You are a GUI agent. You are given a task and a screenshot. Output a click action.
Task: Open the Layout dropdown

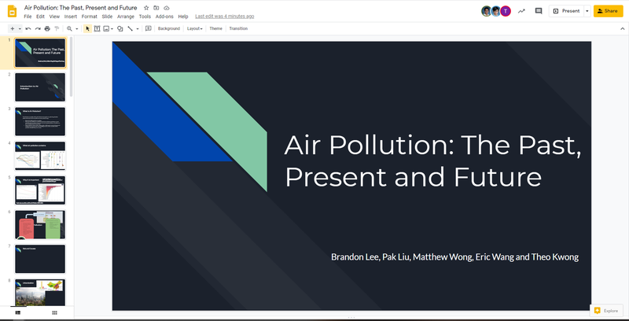pyautogui.click(x=194, y=28)
